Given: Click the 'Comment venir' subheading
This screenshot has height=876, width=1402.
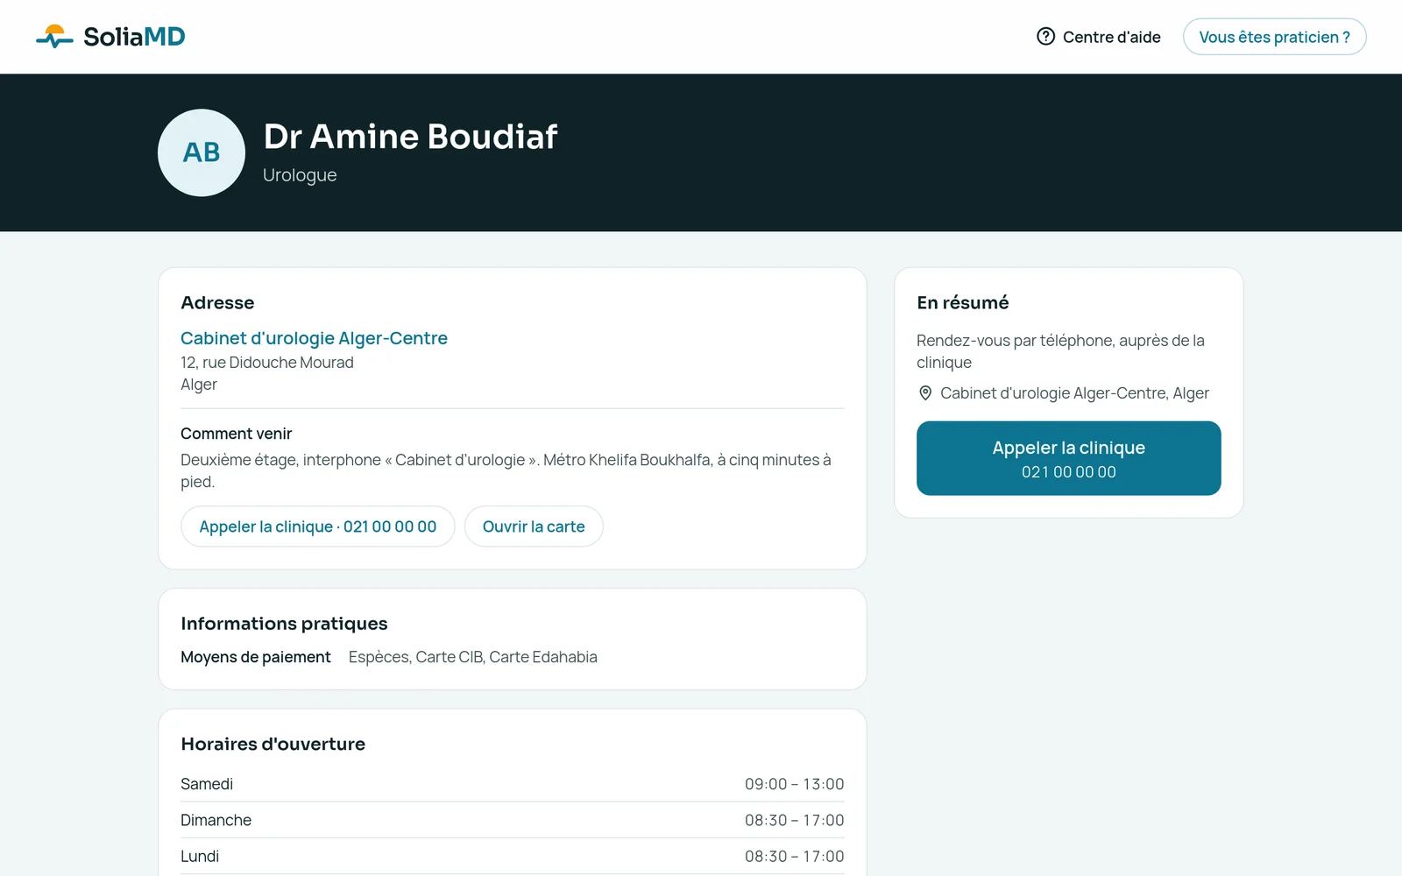Looking at the screenshot, I should pos(236,434).
